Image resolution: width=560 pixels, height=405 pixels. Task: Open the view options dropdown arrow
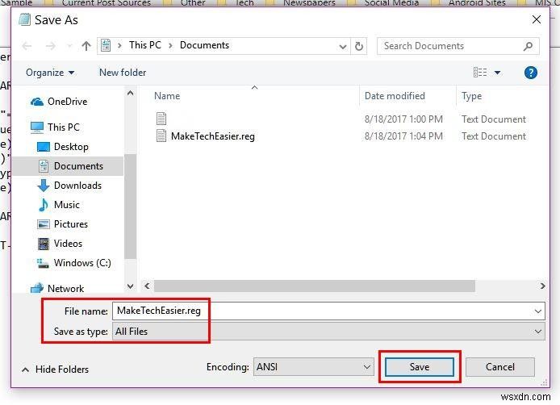pyautogui.click(x=498, y=73)
